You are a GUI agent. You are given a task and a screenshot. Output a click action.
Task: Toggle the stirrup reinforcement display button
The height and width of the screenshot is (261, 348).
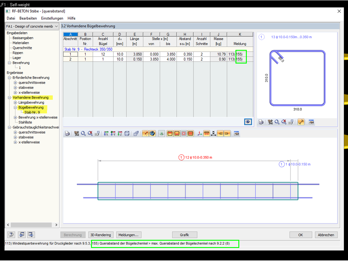tap(191, 133)
